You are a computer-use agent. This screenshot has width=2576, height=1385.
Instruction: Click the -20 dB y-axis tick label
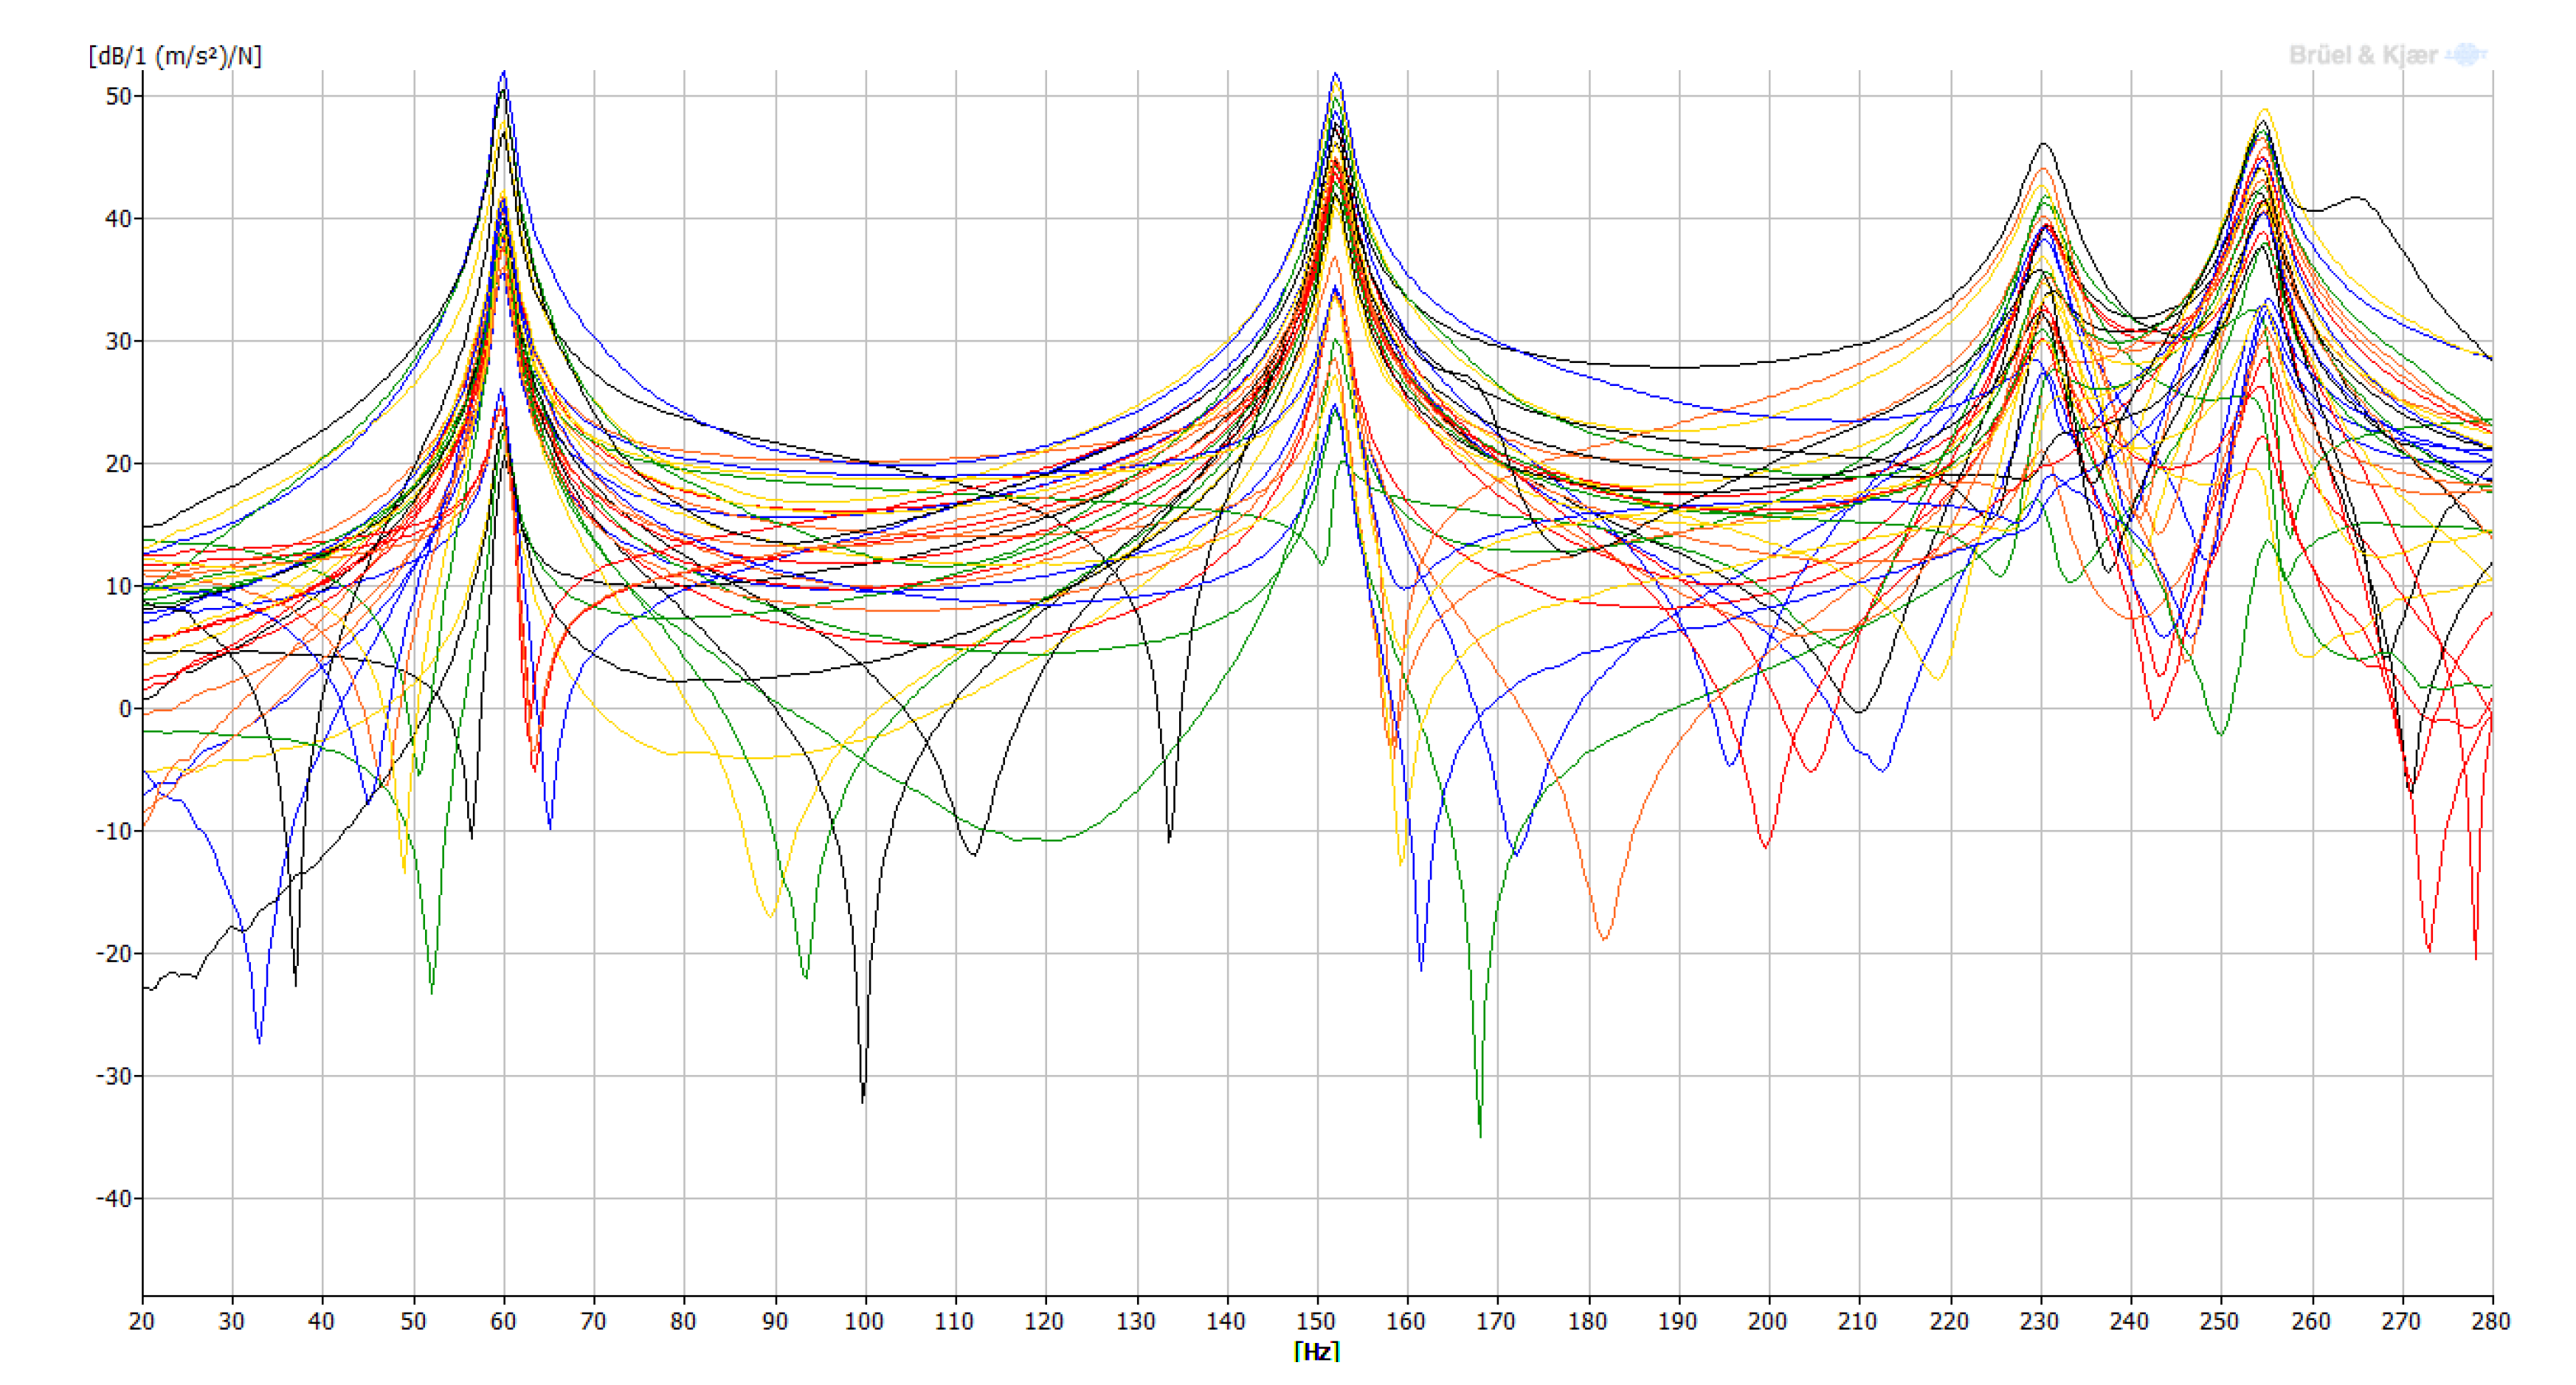tap(114, 954)
